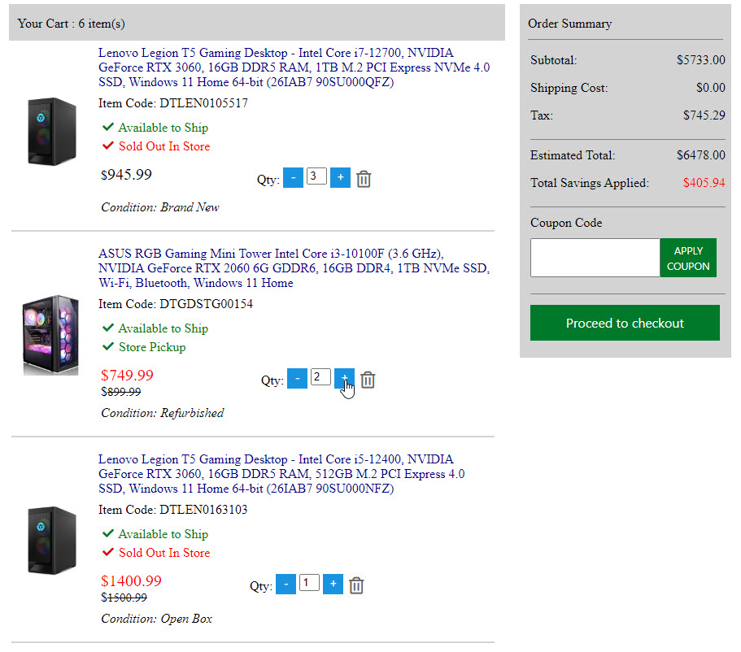Decrease quantity of Lenovo Legion i5-12400 desktop
Screen dimensions: 741x652
(x=286, y=585)
